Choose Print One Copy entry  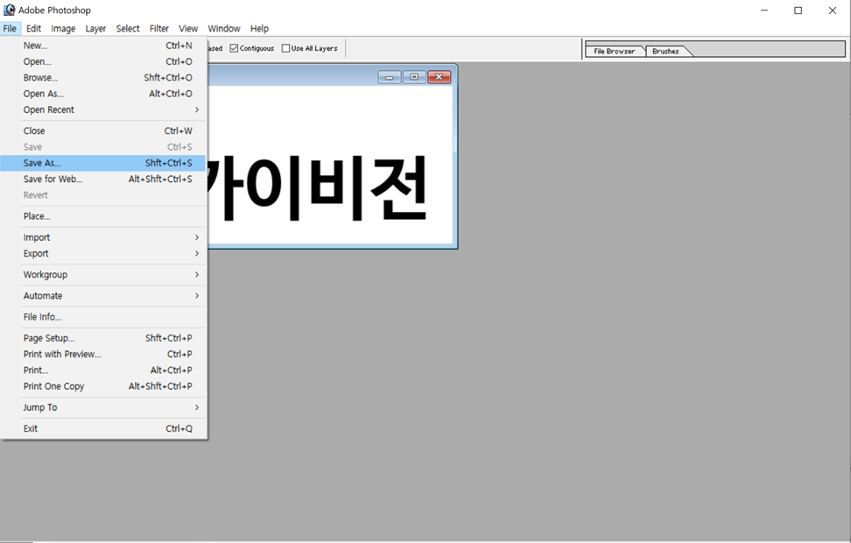[x=103, y=386]
